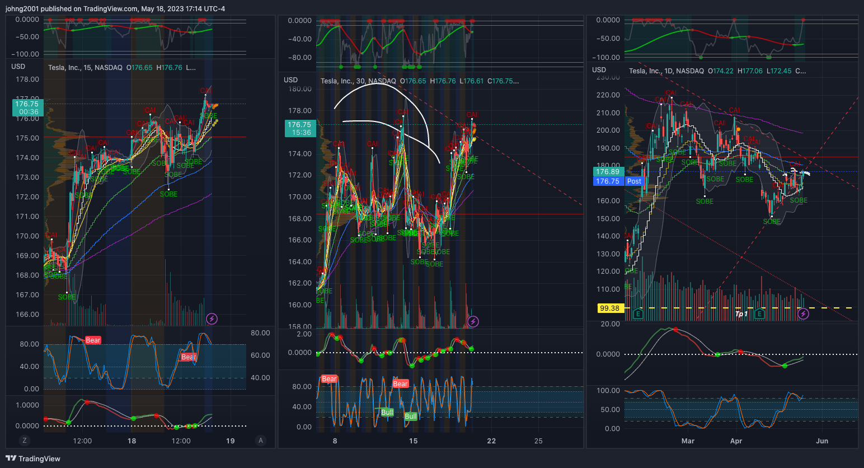The image size is (864, 468).
Task: Select the Tesla, Inc., 30, NASDAQ title
Action: 358,81
